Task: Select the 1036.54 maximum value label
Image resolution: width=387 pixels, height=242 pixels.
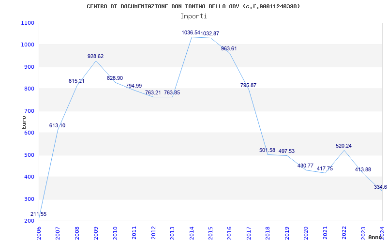Action: 191,32
